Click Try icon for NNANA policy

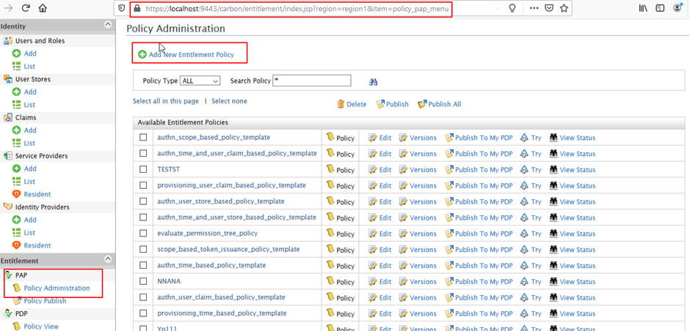(x=524, y=281)
